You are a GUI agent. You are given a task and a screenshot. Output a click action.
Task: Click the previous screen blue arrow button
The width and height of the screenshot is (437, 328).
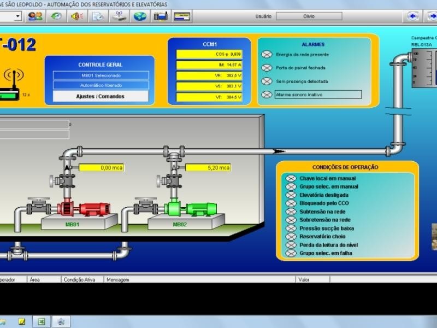413,16
